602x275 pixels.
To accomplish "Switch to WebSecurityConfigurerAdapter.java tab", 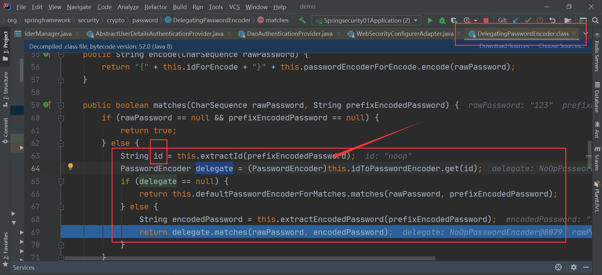I will click(405, 34).
